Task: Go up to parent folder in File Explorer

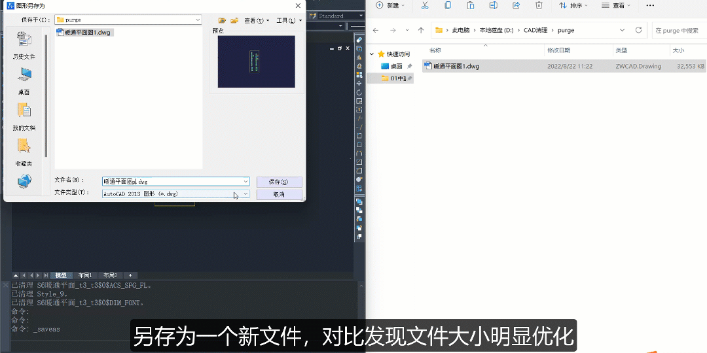Action: (421, 30)
